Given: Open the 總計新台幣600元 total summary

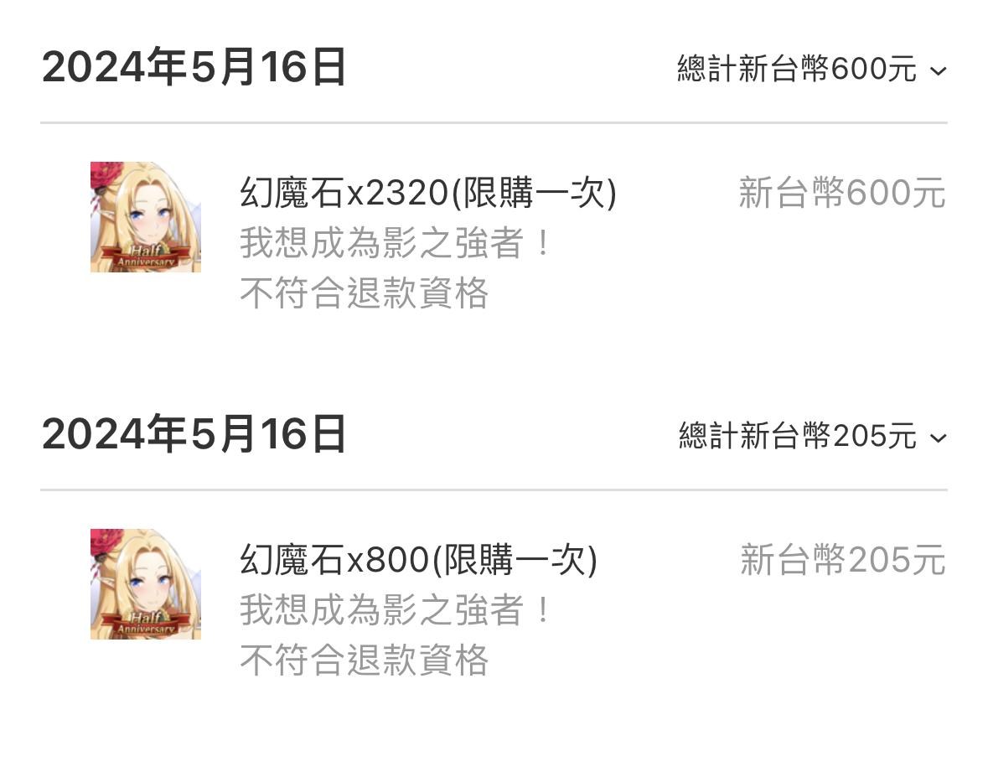Looking at the screenshot, I should (796, 68).
